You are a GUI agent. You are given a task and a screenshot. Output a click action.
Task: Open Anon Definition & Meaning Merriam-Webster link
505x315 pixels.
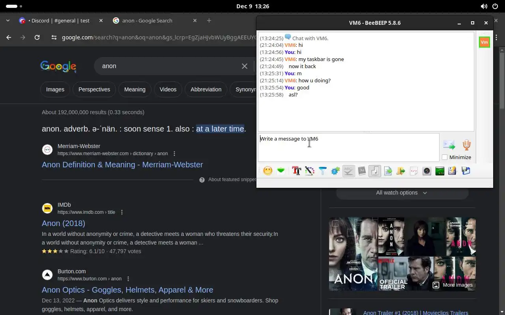pos(122,165)
